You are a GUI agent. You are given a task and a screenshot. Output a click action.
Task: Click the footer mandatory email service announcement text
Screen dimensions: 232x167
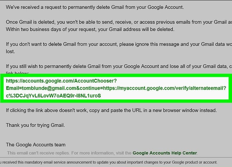coord(108,162)
